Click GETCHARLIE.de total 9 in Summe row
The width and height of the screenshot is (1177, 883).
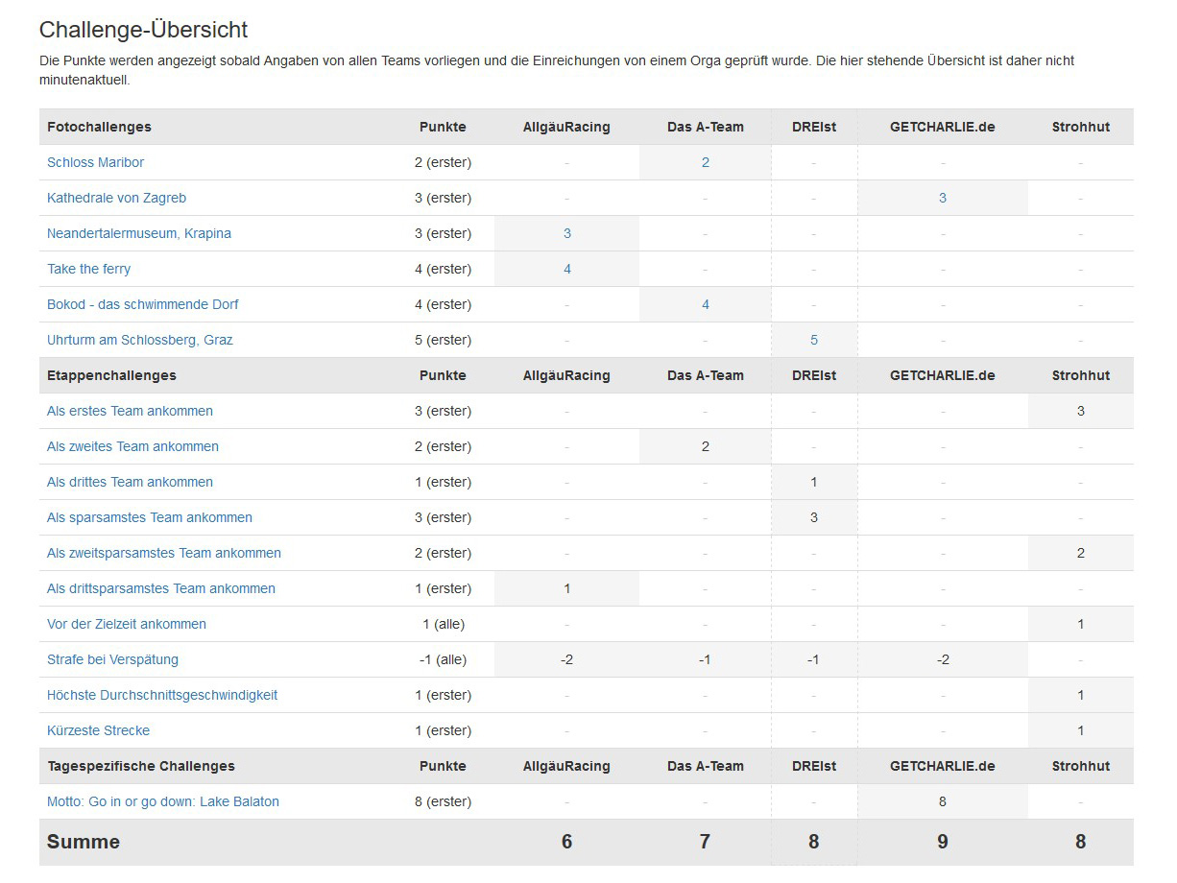click(x=943, y=842)
